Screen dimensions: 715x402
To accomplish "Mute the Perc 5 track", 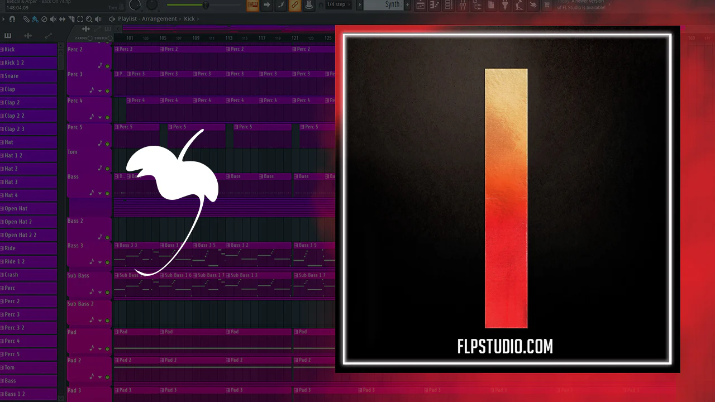I will point(107,144).
